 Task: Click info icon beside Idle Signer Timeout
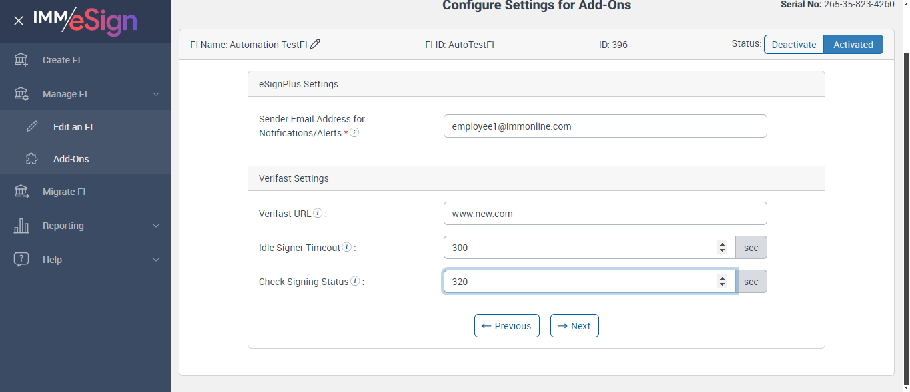point(346,248)
